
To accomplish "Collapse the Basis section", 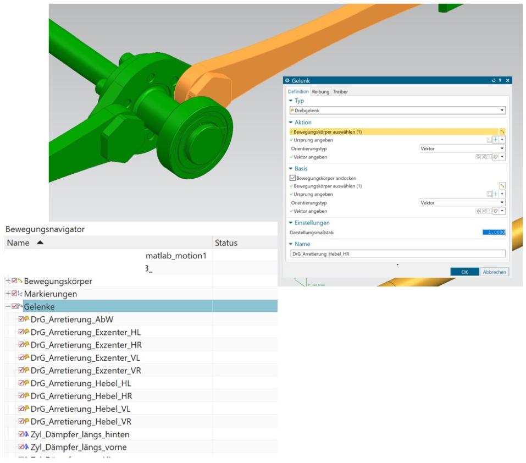I will pos(291,168).
